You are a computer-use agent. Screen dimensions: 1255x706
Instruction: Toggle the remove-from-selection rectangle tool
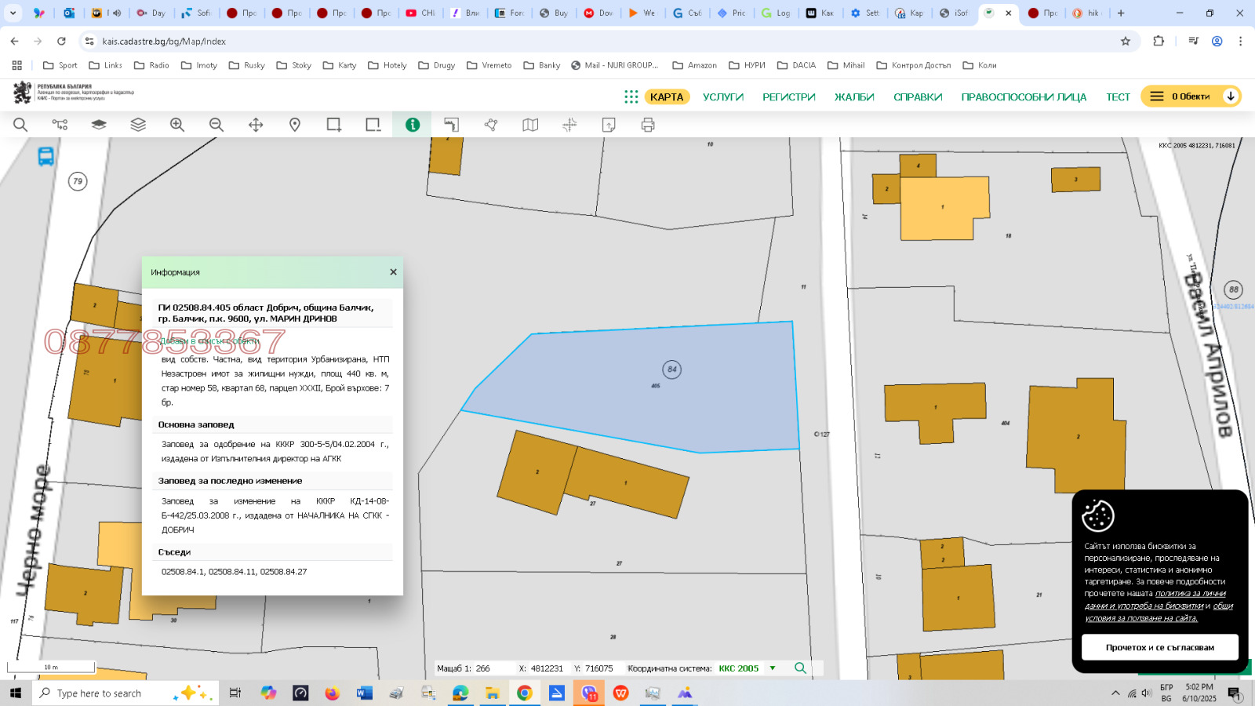tap(373, 125)
